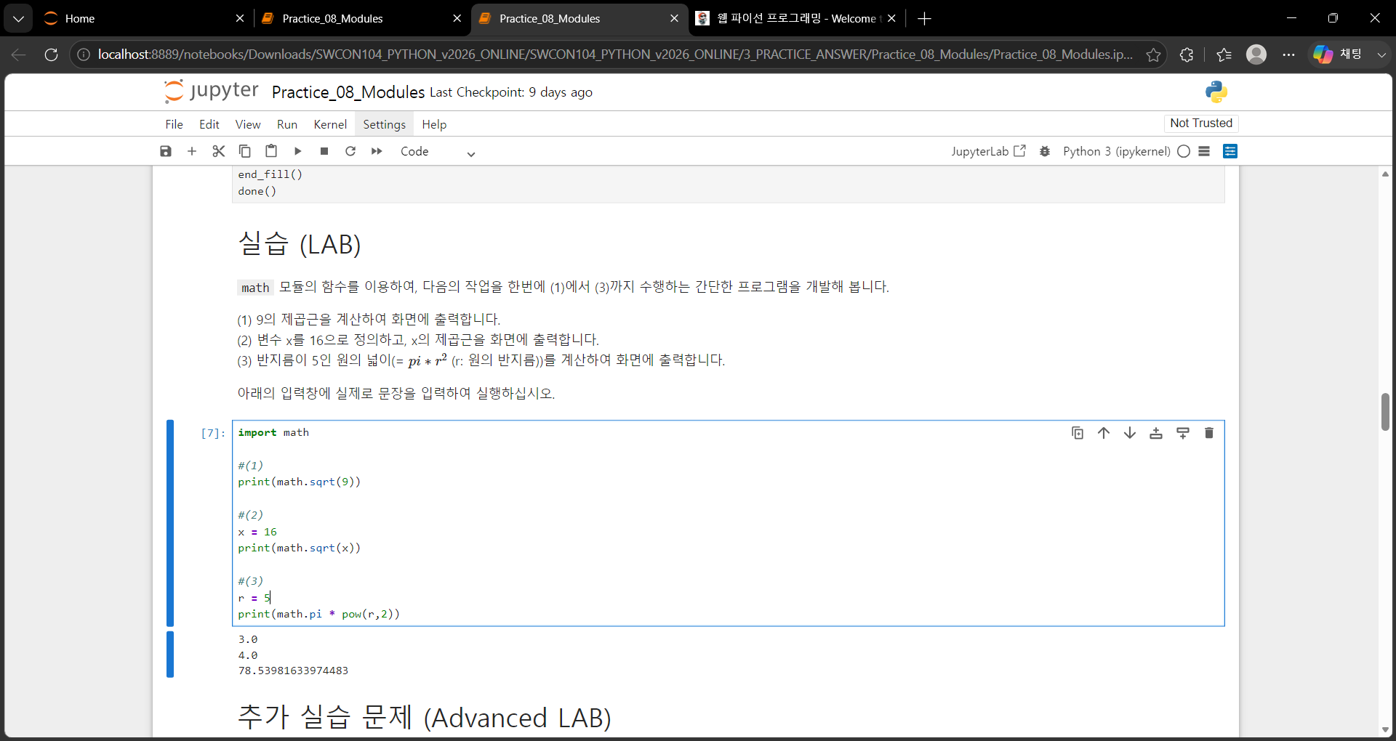Open the View menu
This screenshot has height=741, width=1396.
(248, 124)
